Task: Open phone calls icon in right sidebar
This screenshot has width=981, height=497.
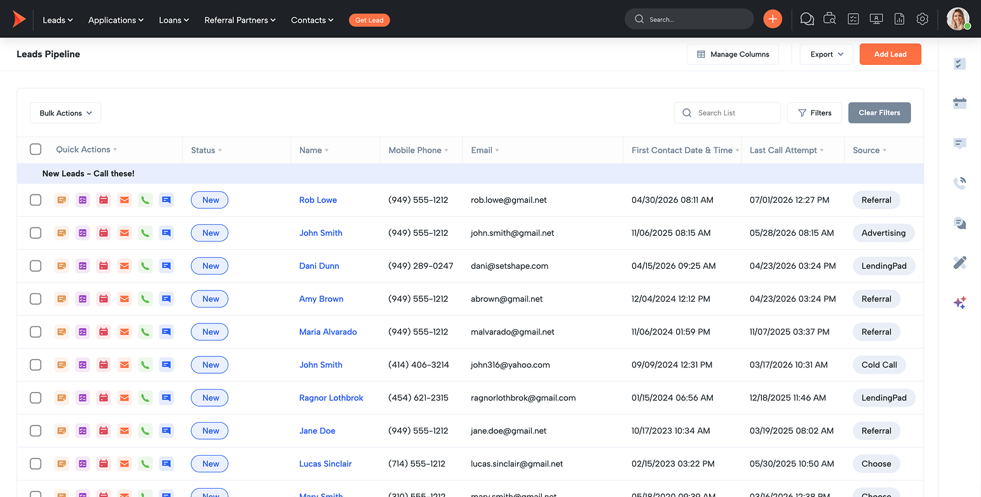Action: coord(959,183)
